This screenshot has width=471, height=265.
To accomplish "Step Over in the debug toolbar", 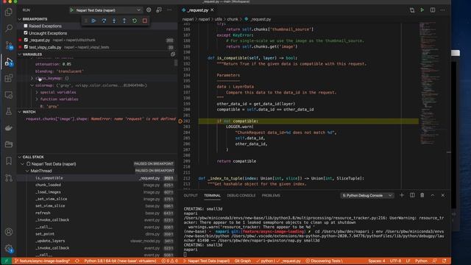I will [104, 21].
